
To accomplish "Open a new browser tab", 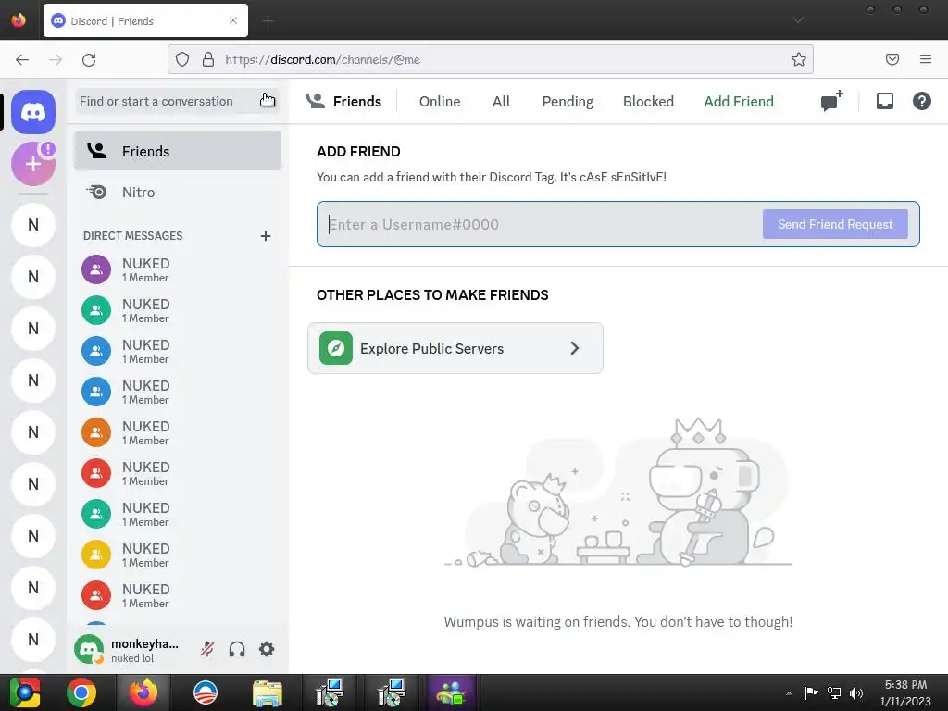I will pyautogui.click(x=268, y=21).
